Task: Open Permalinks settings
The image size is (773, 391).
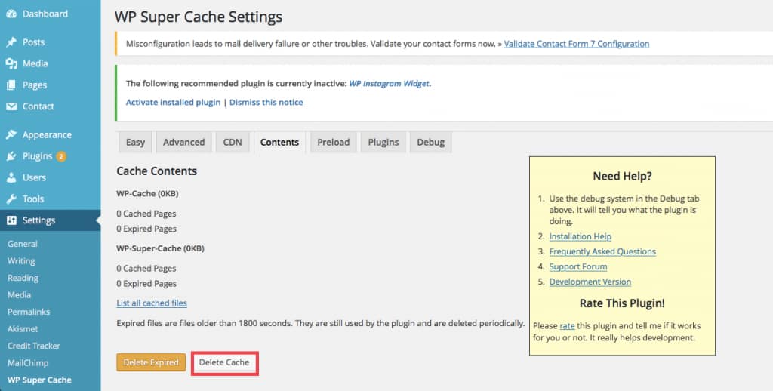Action: (x=29, y=312)
